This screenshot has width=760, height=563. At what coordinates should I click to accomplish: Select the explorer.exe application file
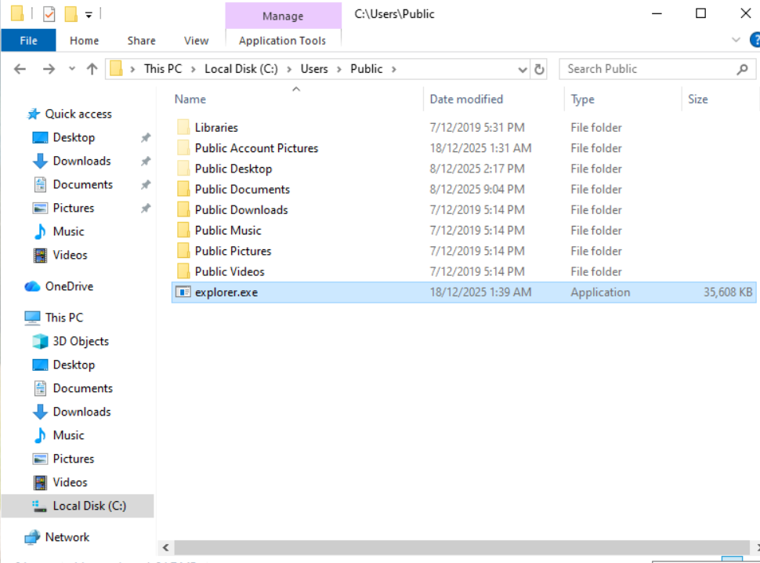(x=226, y=292)
